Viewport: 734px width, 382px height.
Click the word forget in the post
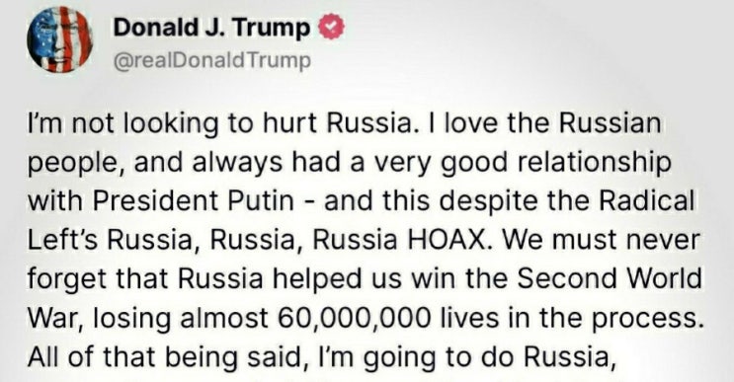click(68, 280)
